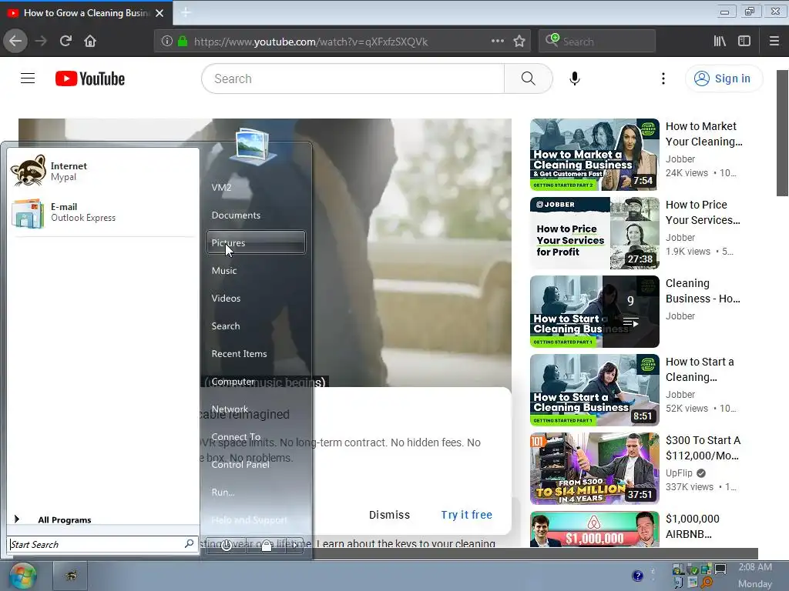Click the UpFlip channel name
The width and height of the screenshot is (789, 591).
[679, 473]
